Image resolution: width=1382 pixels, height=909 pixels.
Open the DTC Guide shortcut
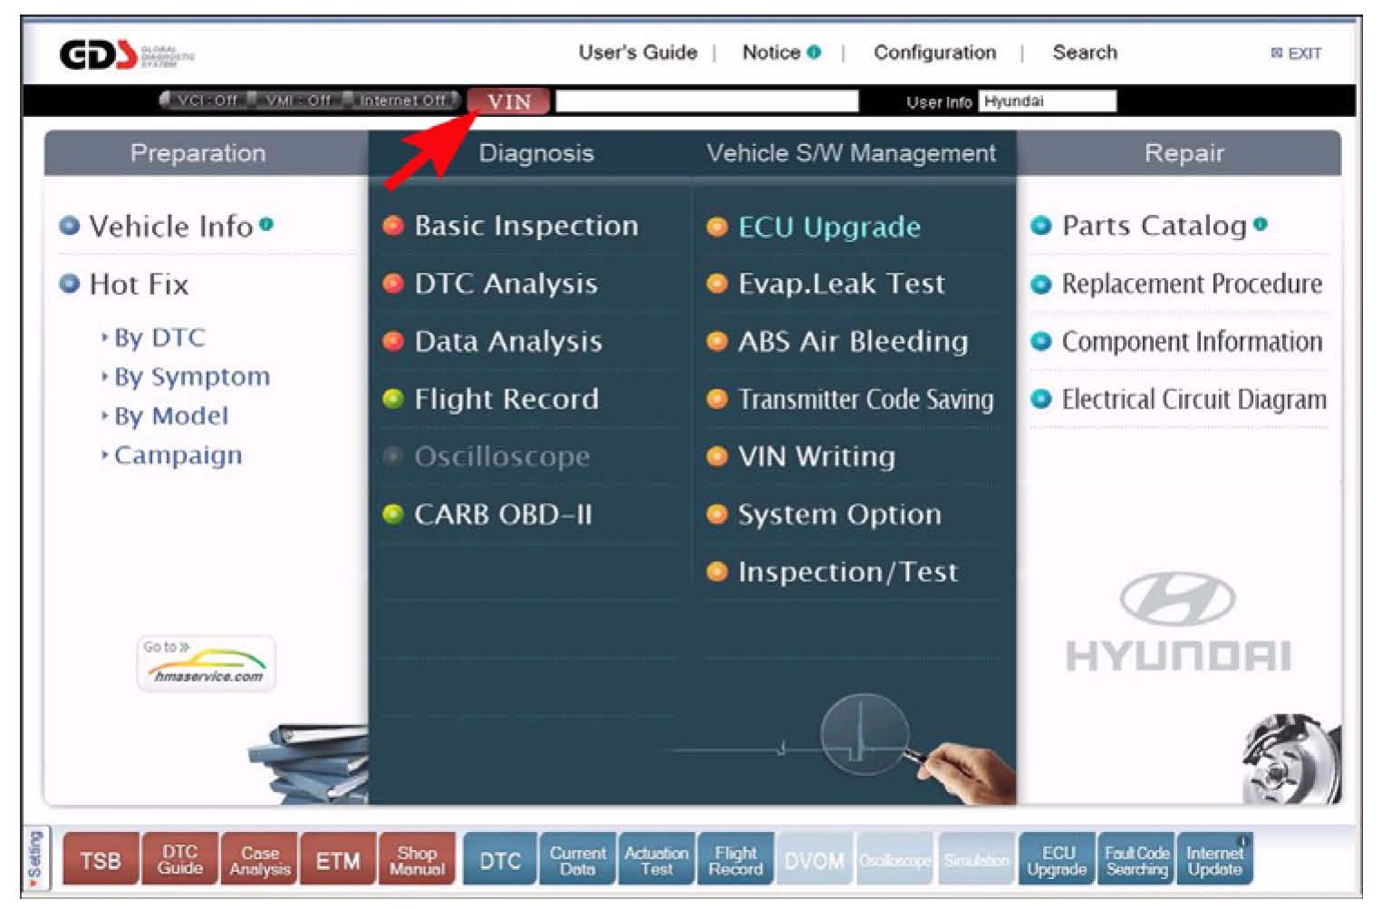(x=179, y=860)
